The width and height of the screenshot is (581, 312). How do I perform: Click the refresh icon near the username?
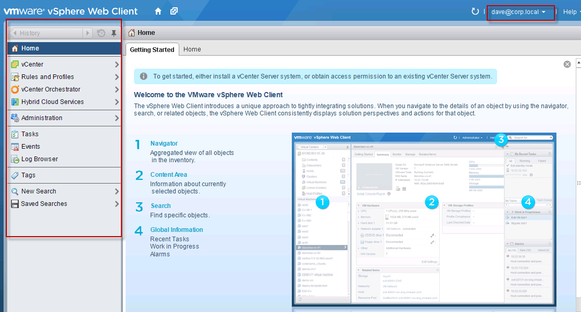tap(475, 11)
